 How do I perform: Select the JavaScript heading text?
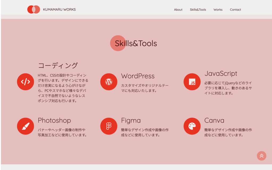221,73
